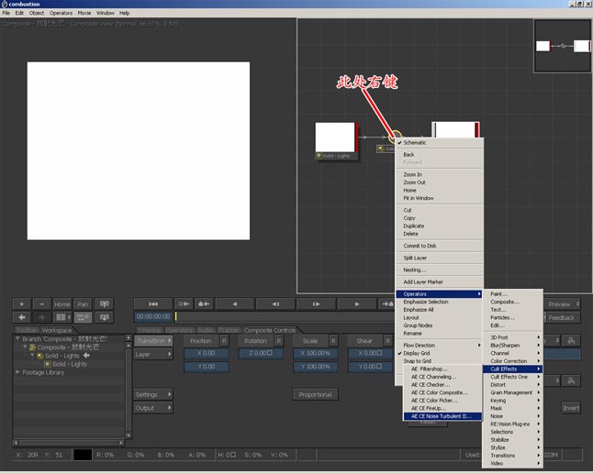Click the Home view button

tap(62, 304)
